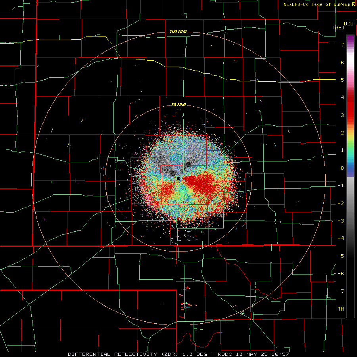The image size is (357, 357).
Task: Click the 6 value on color scale
Action: [x=342, y=62]
